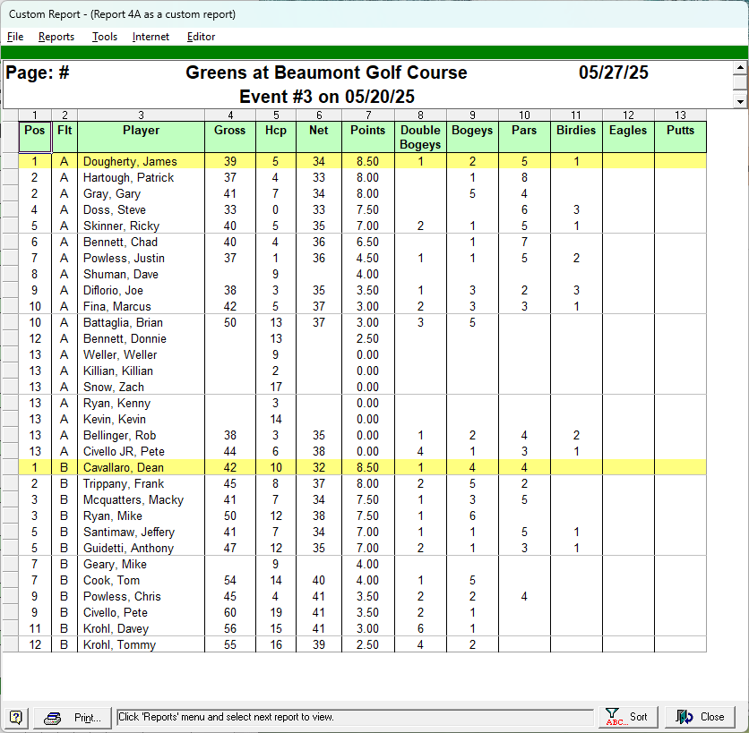Click the Putts column header
Viewport: 749px width, 733px height.
(680, 131)
